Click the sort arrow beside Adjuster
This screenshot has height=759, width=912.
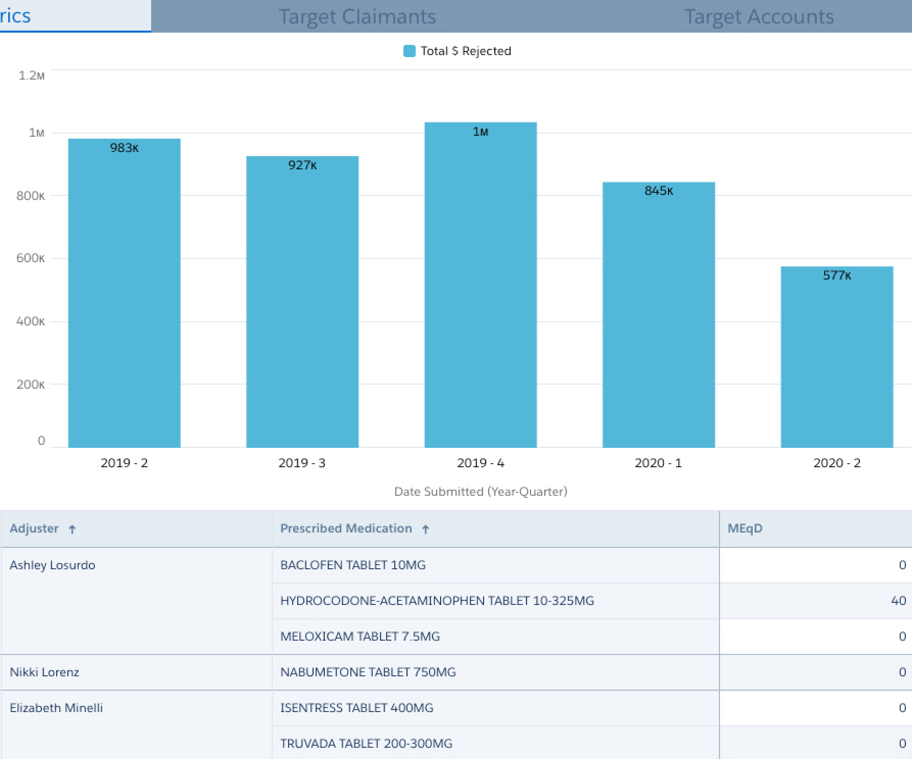72,529
